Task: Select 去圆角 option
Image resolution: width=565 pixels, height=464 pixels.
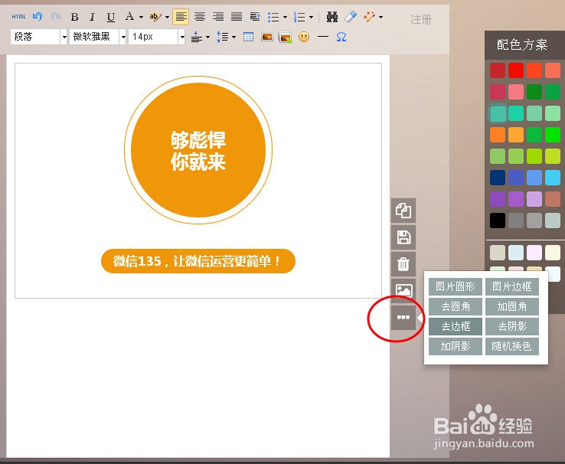Action: tap(456, 306)
